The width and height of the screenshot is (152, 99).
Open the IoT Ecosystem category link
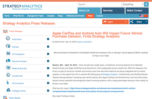pyautogui.click(x=18, y=54)
